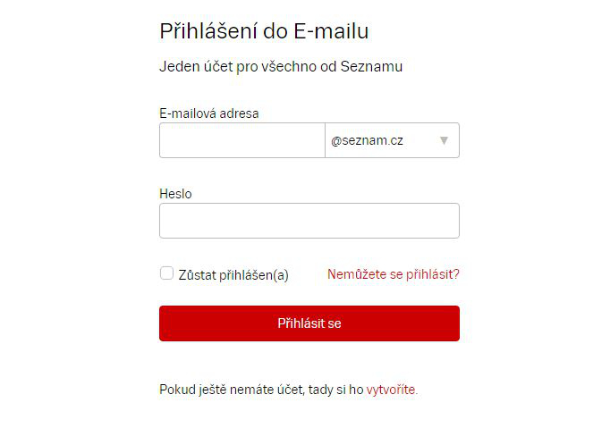This screenshot has width=610, height=428.
Task: Click the "Heslo" field label
Action: (x=175, y=194)
